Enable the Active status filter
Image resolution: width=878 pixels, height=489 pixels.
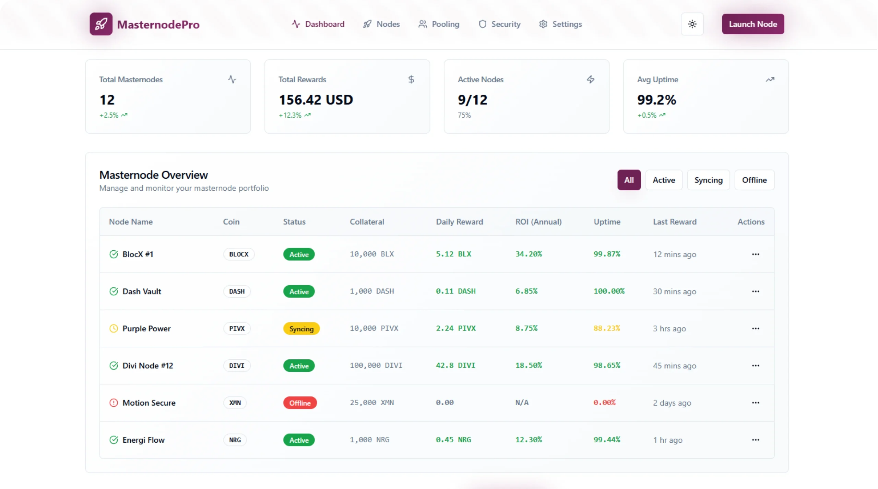(x=664, y=180)
